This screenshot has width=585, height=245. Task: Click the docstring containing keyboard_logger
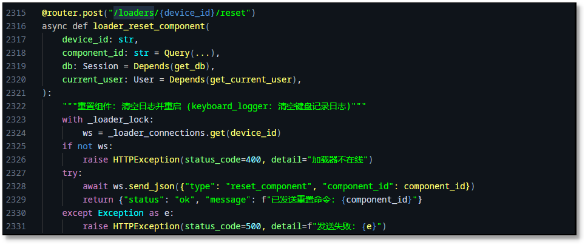214,106
